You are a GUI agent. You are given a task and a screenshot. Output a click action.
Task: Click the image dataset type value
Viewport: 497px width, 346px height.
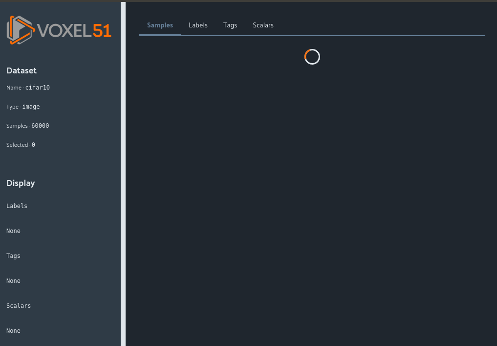tap(31, 106)
